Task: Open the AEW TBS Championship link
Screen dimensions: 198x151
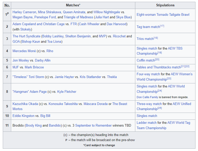Action: (x=160, y=51)
